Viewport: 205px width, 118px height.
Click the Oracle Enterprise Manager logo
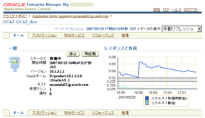(36, 5)
